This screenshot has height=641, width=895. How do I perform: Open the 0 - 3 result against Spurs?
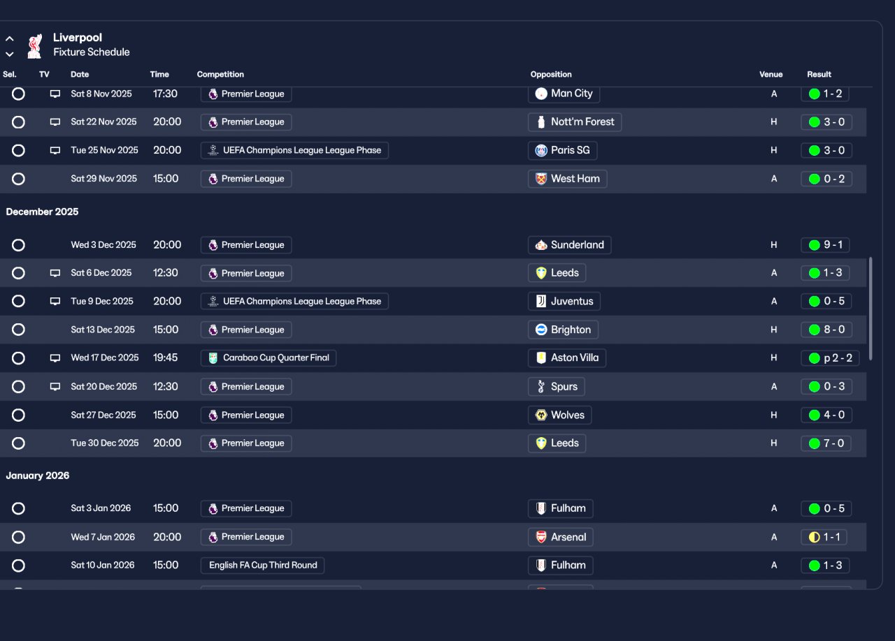coord(826,387)
